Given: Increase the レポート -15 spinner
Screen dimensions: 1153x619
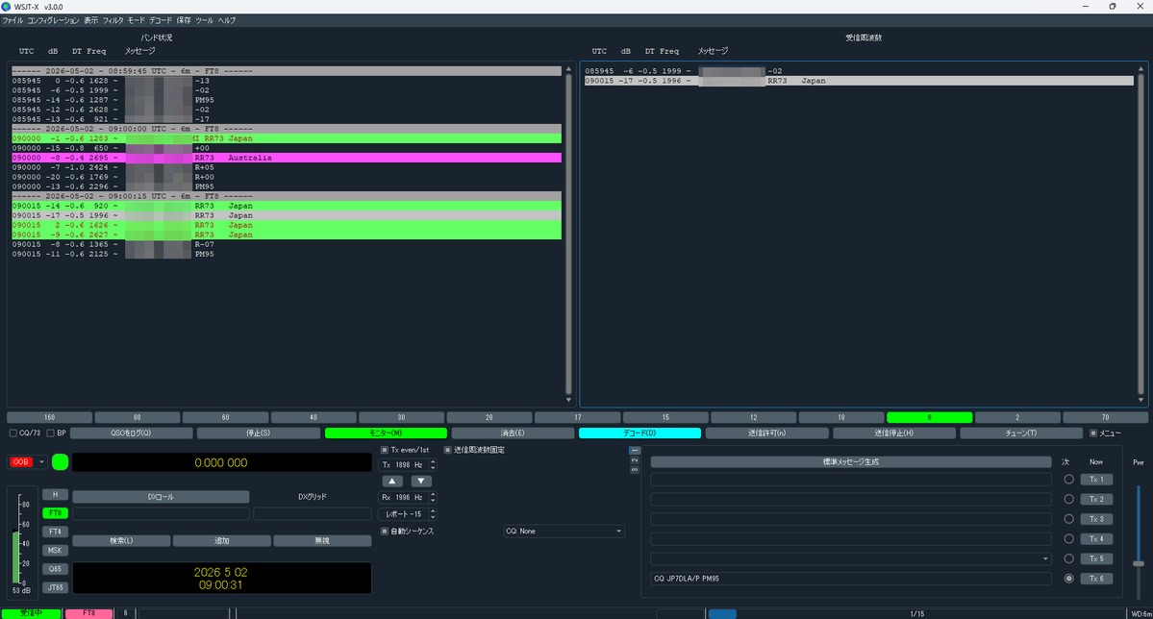Looking at the screenshot, I should click(x=433, y=511).
